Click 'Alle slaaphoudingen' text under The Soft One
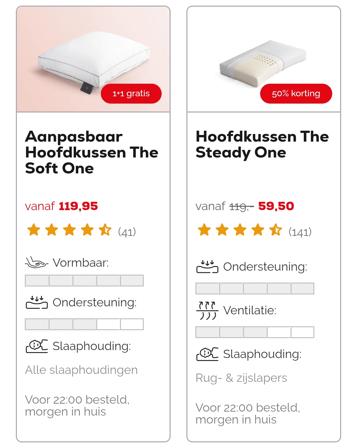This screenshot has width=357, height=446. tap(81, 370)
